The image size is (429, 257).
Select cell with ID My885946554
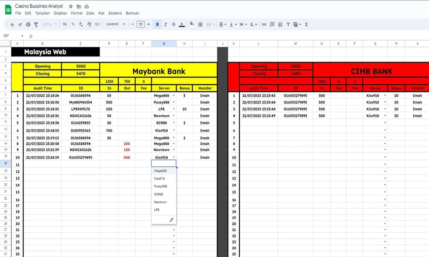coord(81,102)
